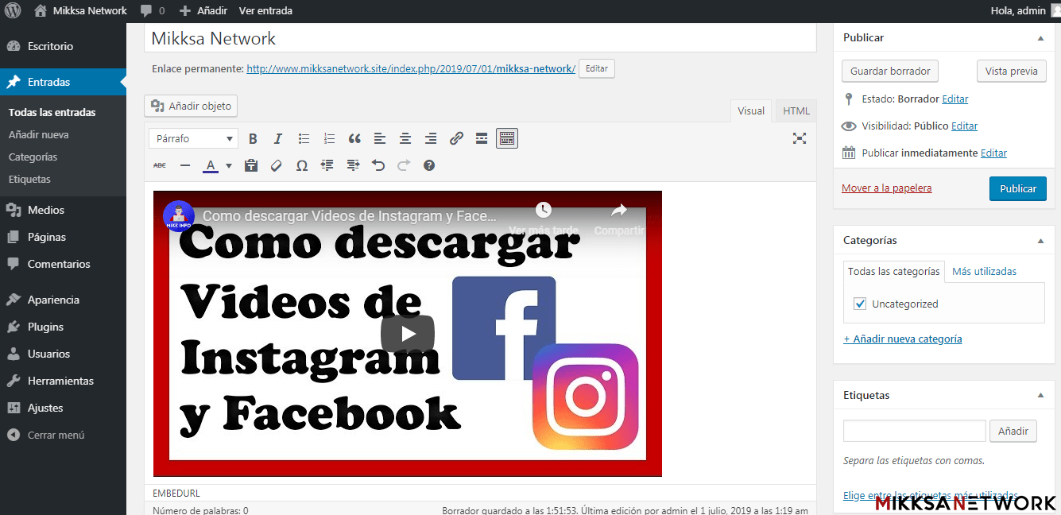
Task: Open text color picker dropdown arrow
Action: click(229, 165)
